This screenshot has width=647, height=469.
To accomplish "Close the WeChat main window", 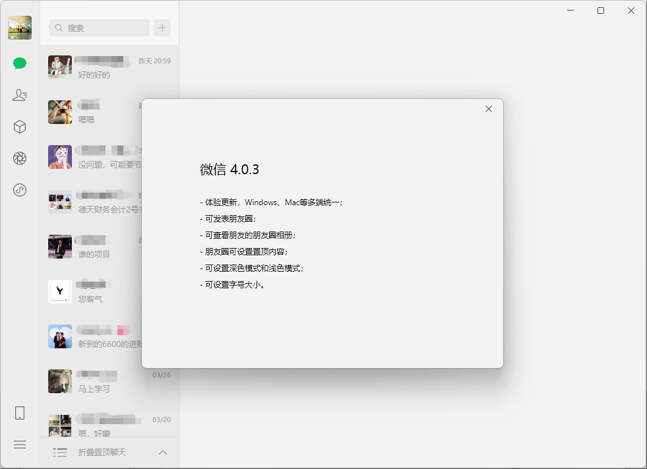I will (x=631, y=11).
